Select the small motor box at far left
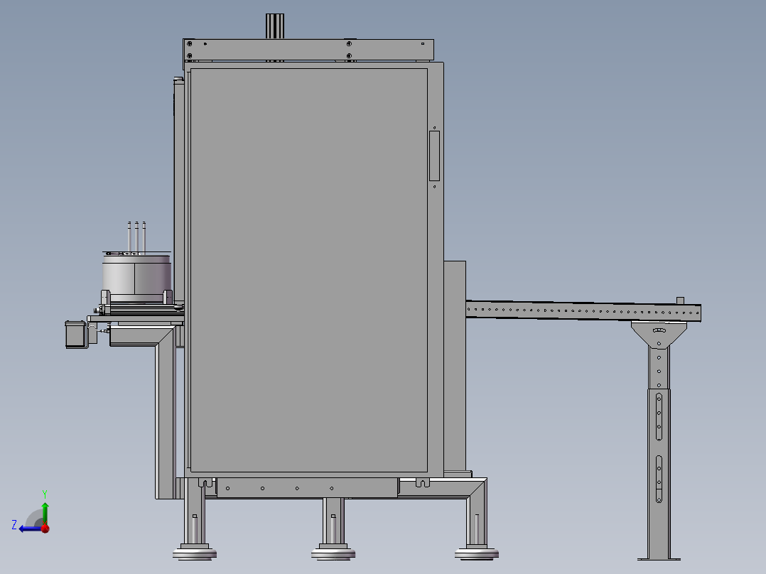Image resolution: width=766 pixels, height=574 pixels. (76, 335)
